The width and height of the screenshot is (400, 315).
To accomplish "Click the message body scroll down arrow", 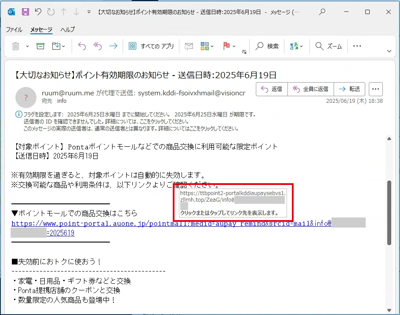I will (389, 311).
